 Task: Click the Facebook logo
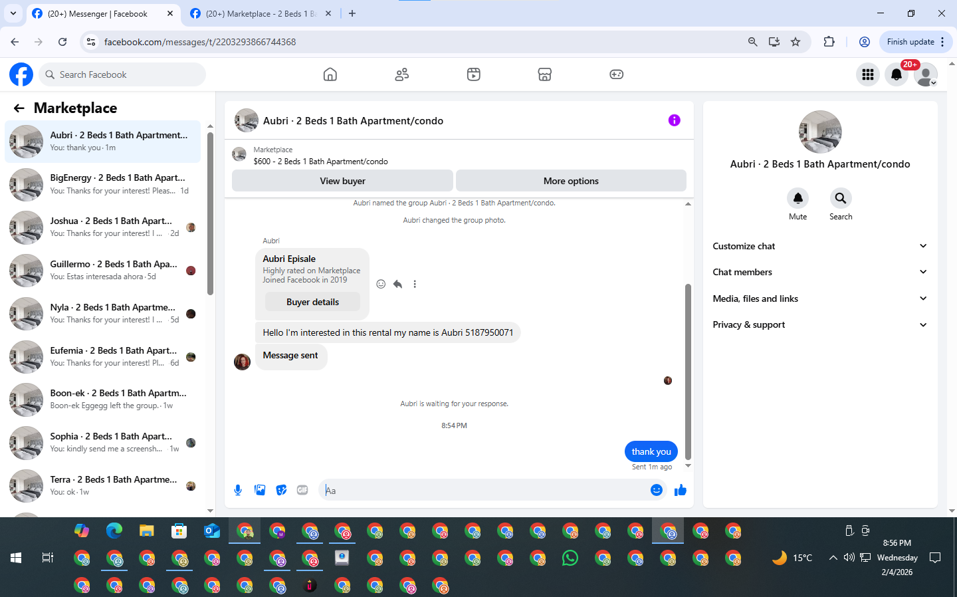click(21, 74)
